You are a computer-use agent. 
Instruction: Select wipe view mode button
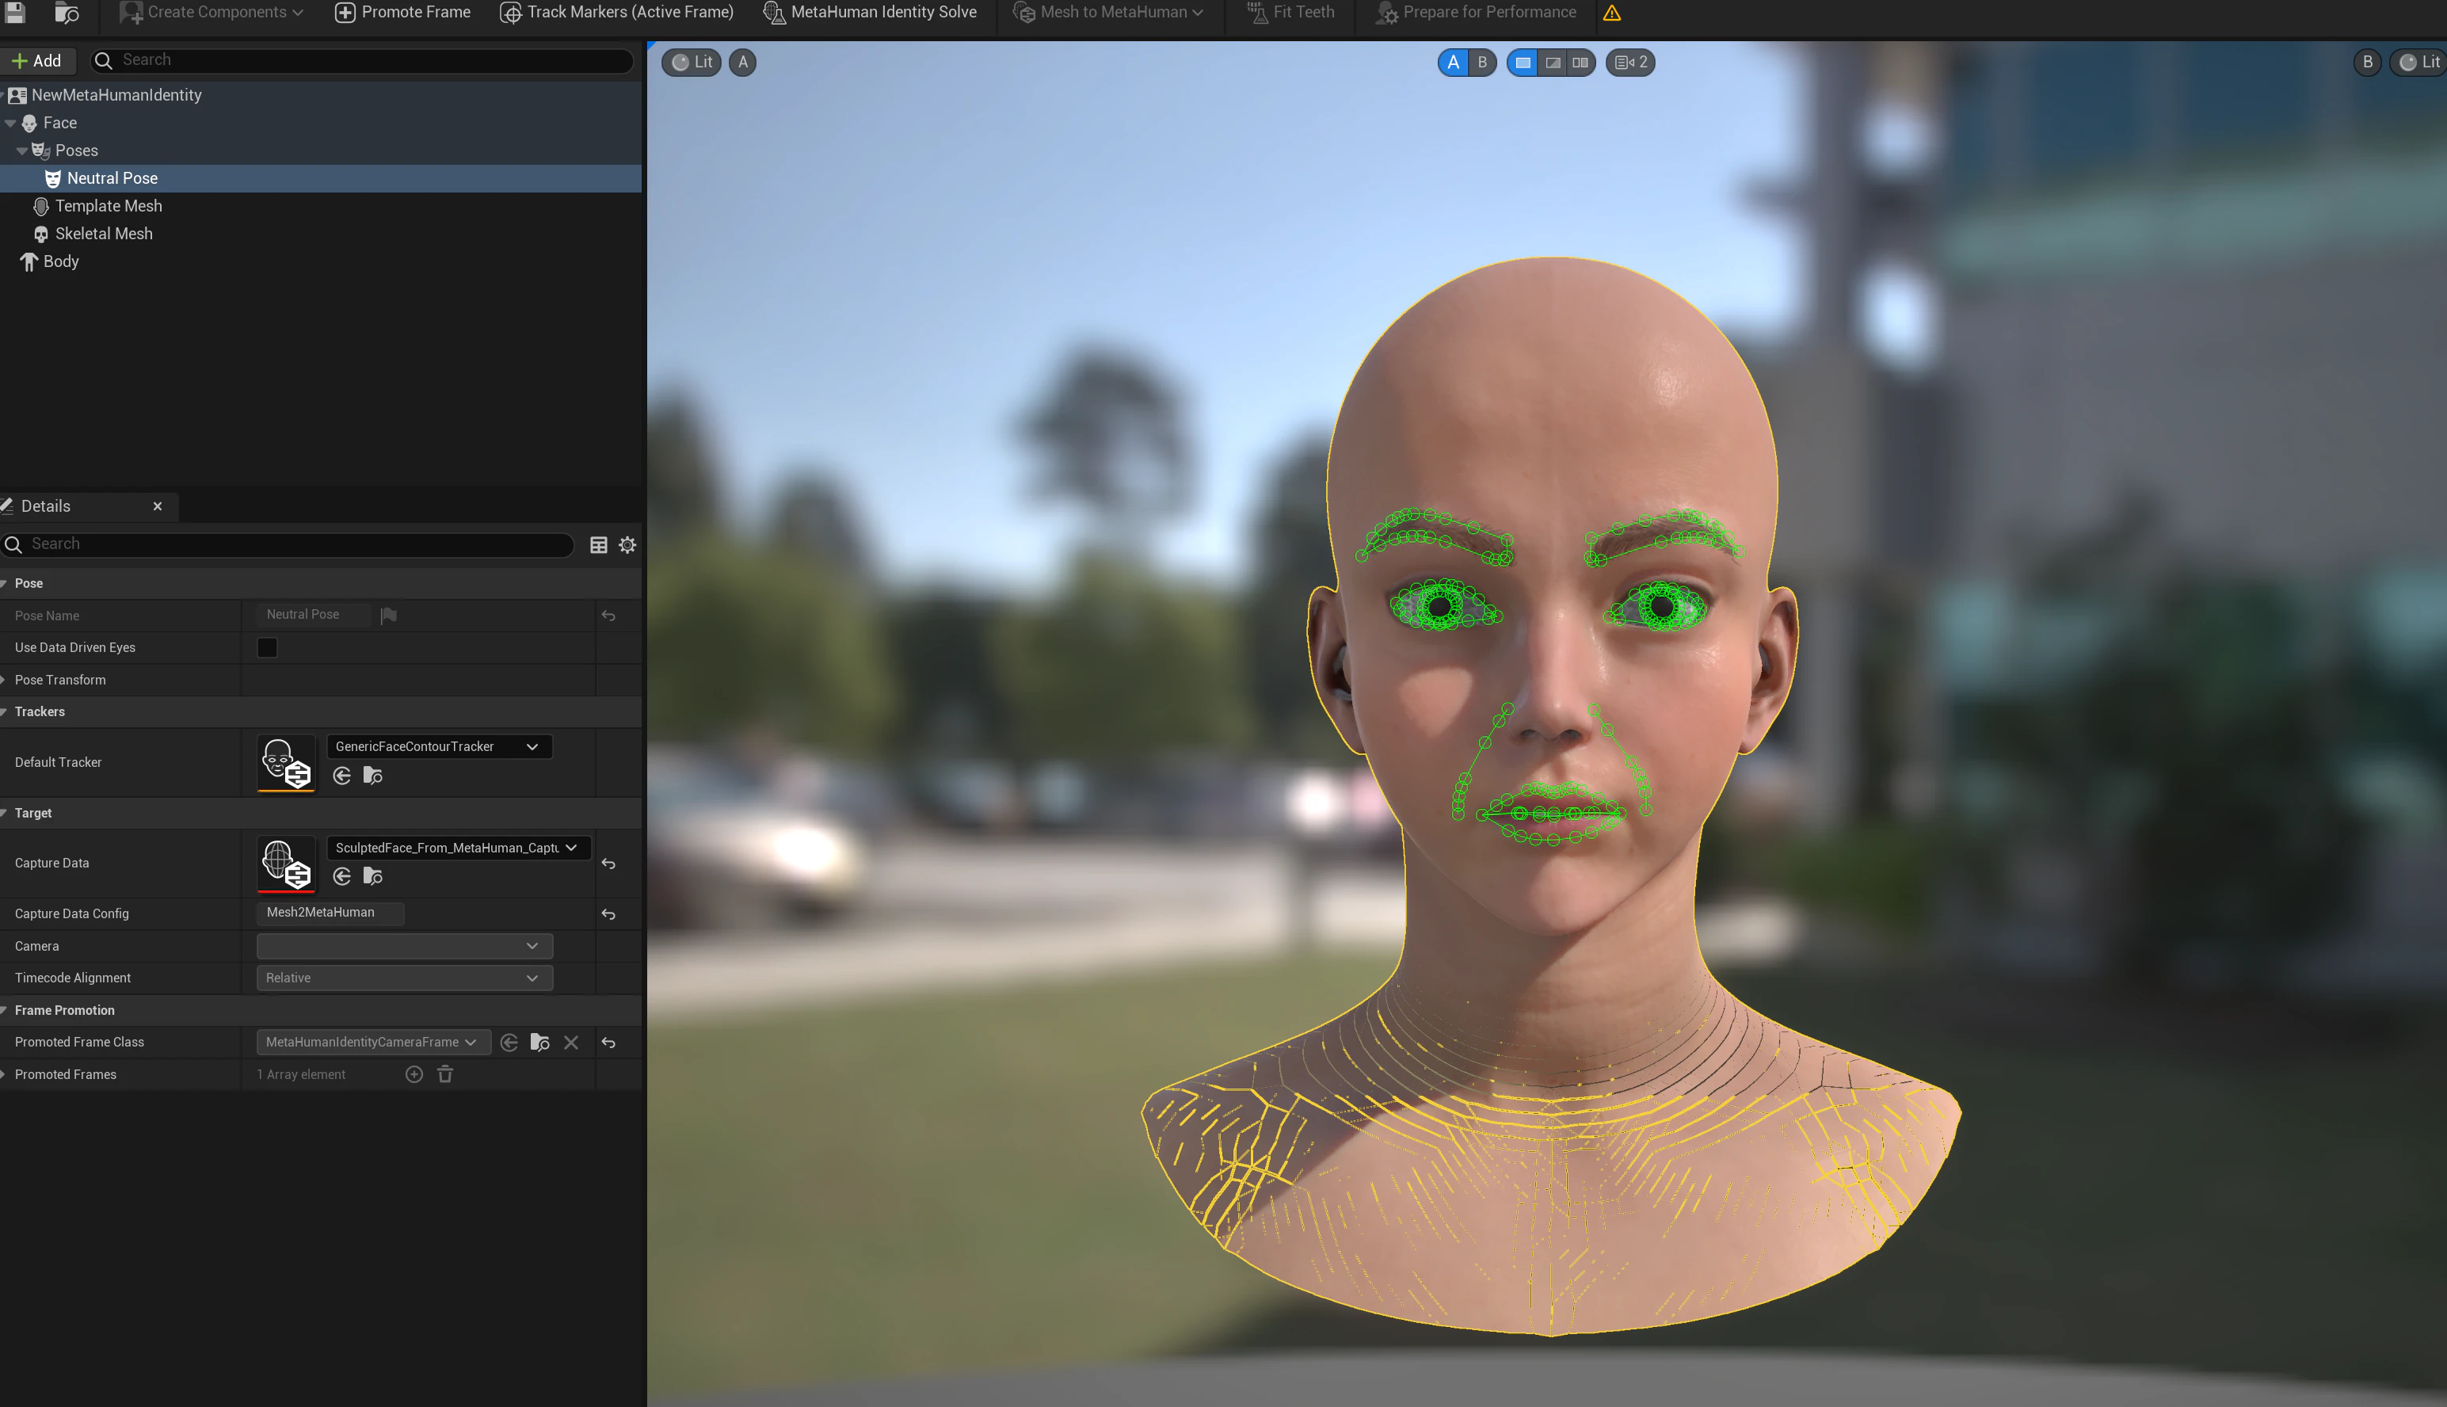tap(1553, 63)
